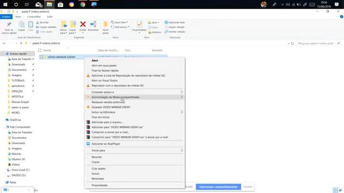The width and height of the screenshot is (344, 193).
Task: Click the Interromper compartilhamento button
Action: coord(218,187)
